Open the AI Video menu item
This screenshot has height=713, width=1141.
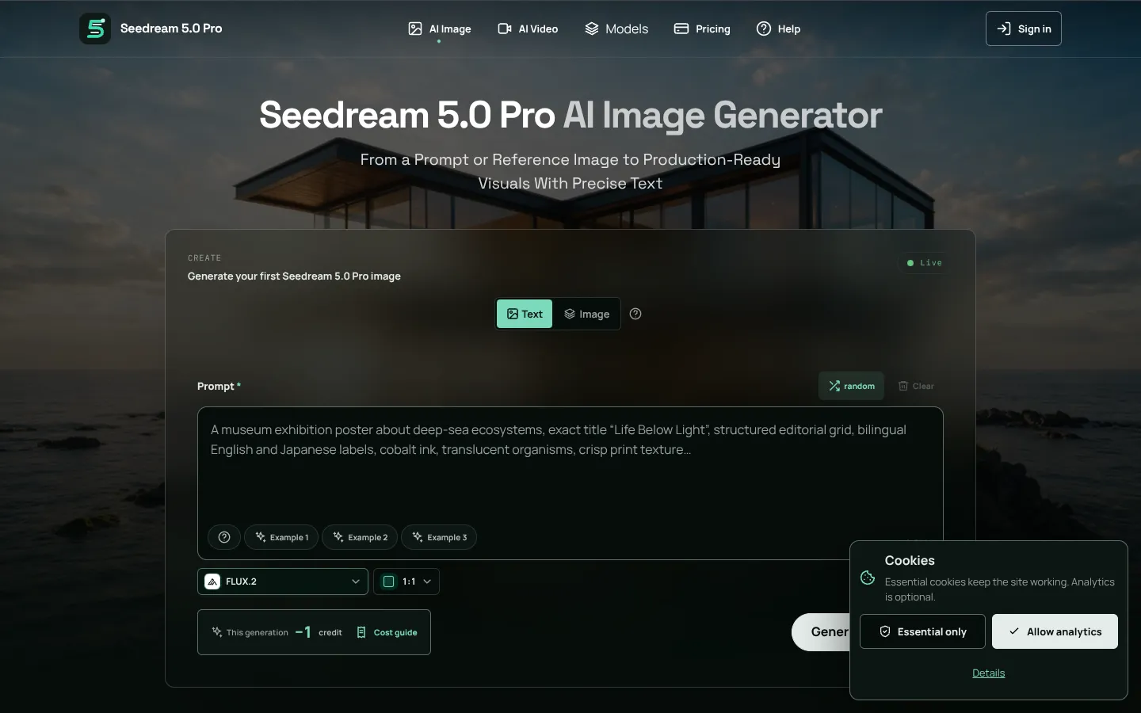(528, 29)
